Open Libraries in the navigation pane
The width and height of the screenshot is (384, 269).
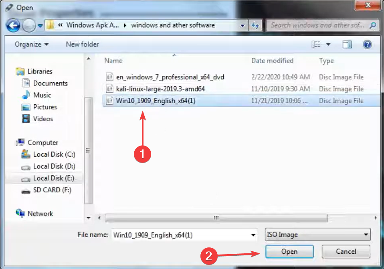pyautogui.click(x=40, y=71)
